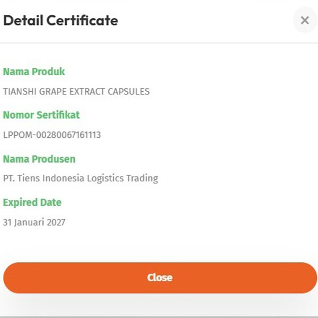Select the Nomor Sertifikat label

click(x=41, y=115)
